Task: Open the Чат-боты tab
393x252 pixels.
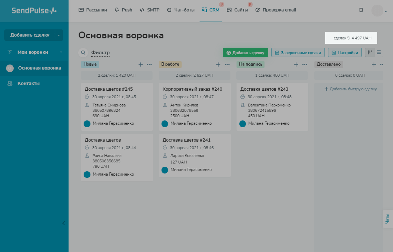Action: pyautogui.click(x=181, y=10)
